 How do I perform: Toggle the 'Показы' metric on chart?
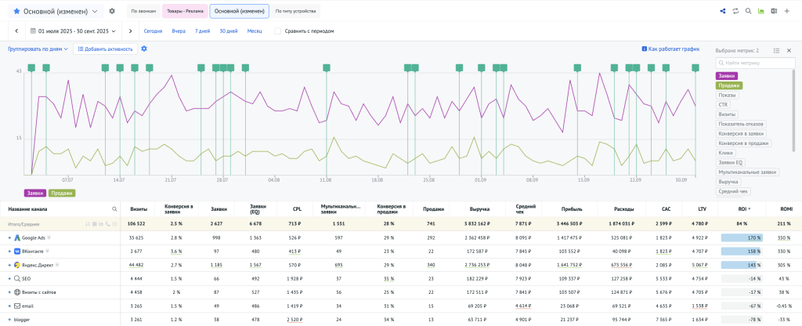[x=726, y=95]
